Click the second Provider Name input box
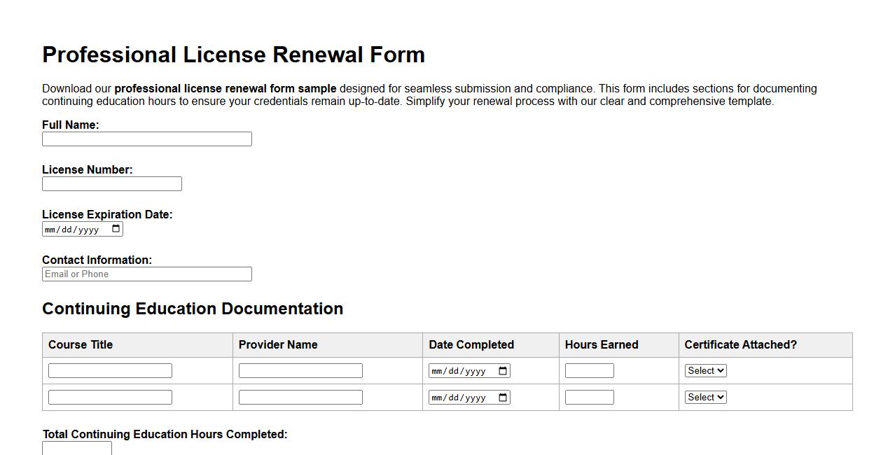Viewport: 895px width, 455px height. point(300,396)
